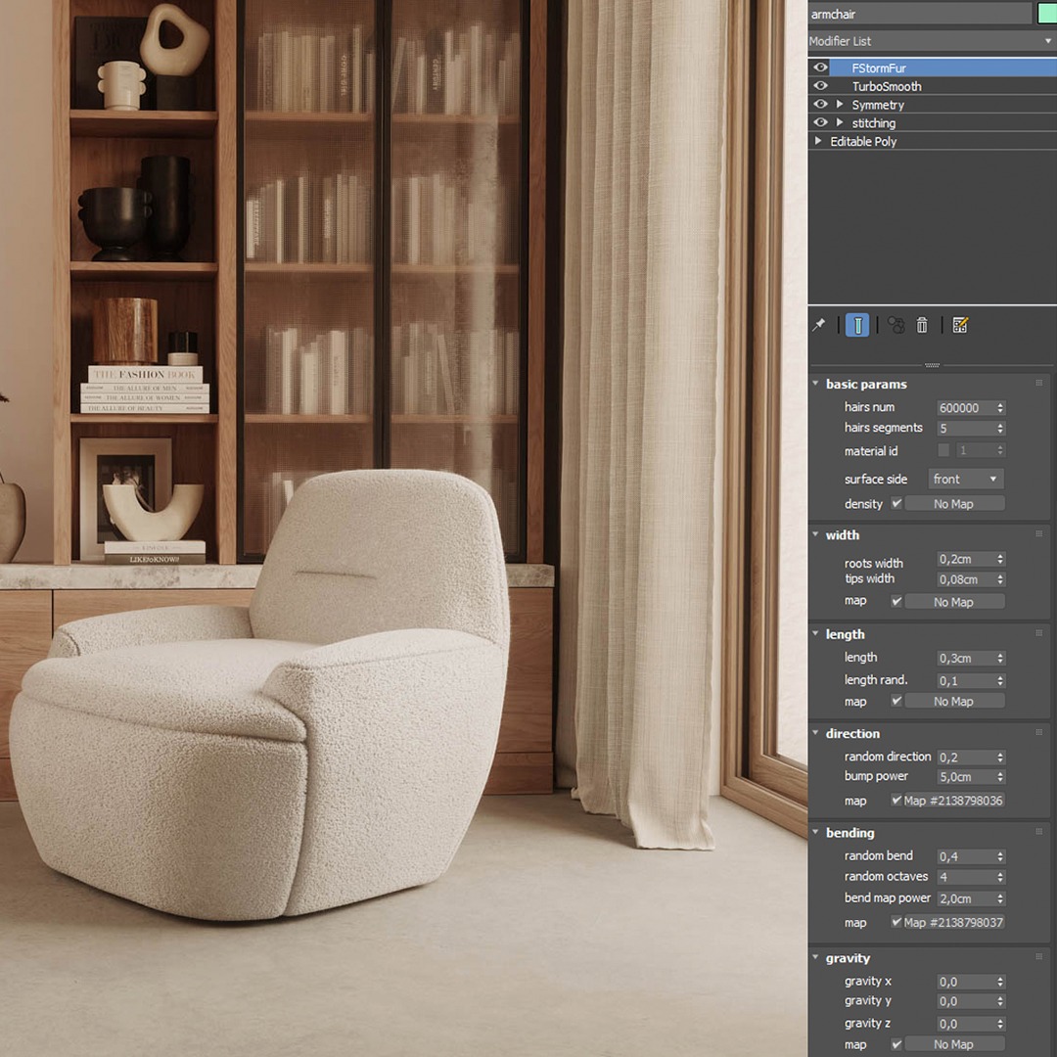Click the hairs num value field
The height and width of the screenshot is (1057, 1057).
click(x=965, y=408)
